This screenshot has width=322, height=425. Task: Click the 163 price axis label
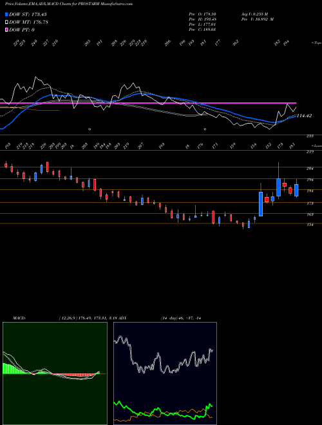[x=310, y=214]
